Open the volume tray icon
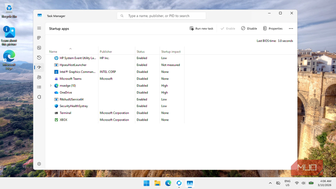 click(x=303, y=183)
